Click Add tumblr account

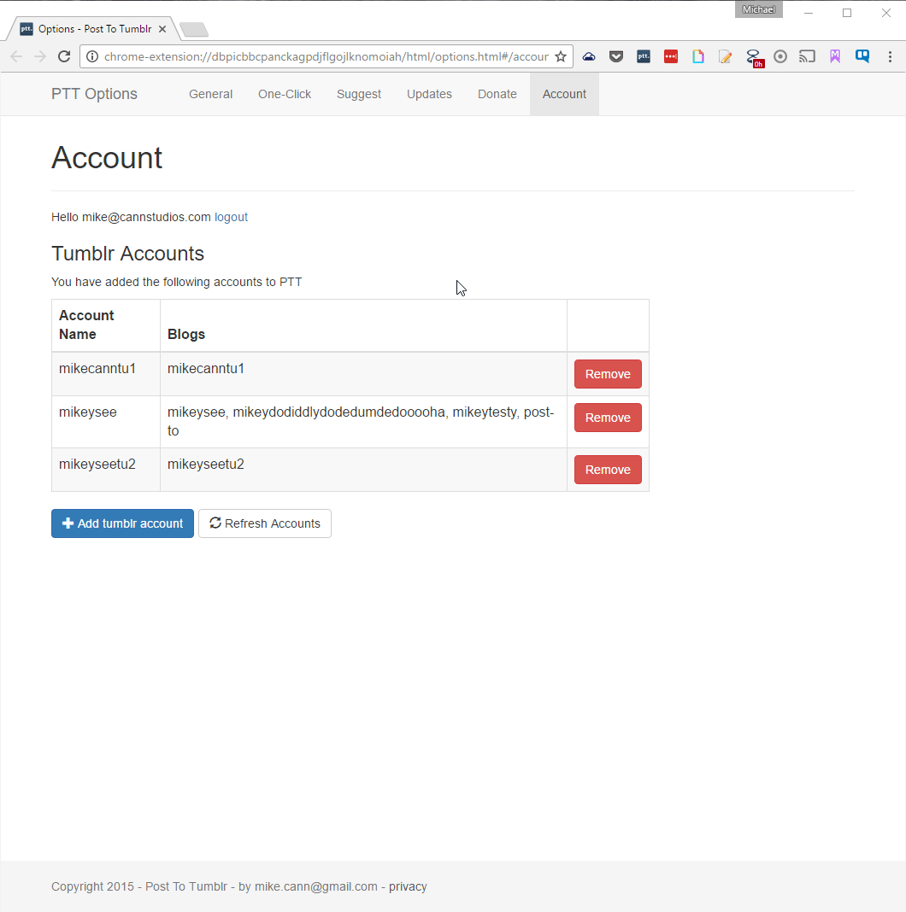coord(122,523)
